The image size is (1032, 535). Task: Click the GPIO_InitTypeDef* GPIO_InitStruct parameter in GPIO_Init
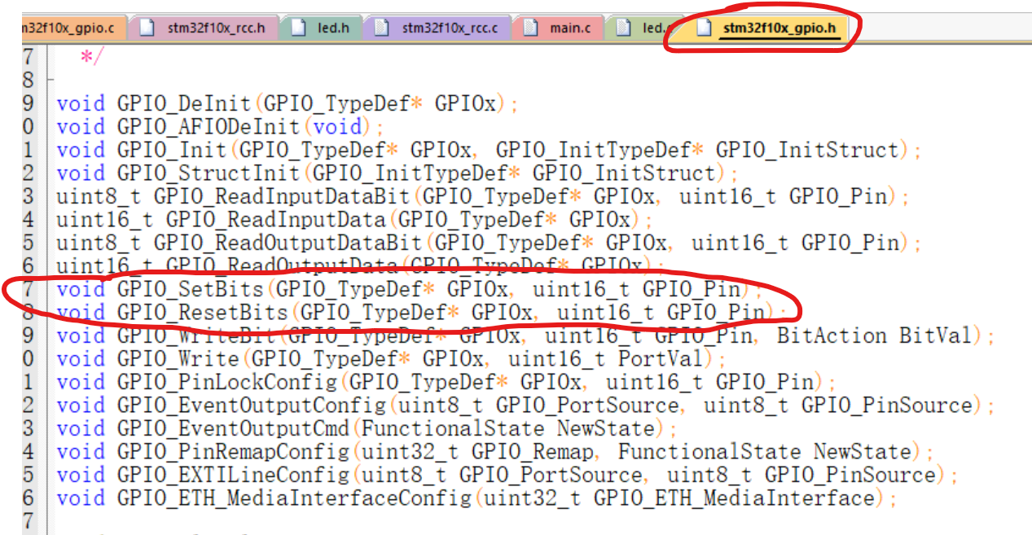[x=698, y=151]
